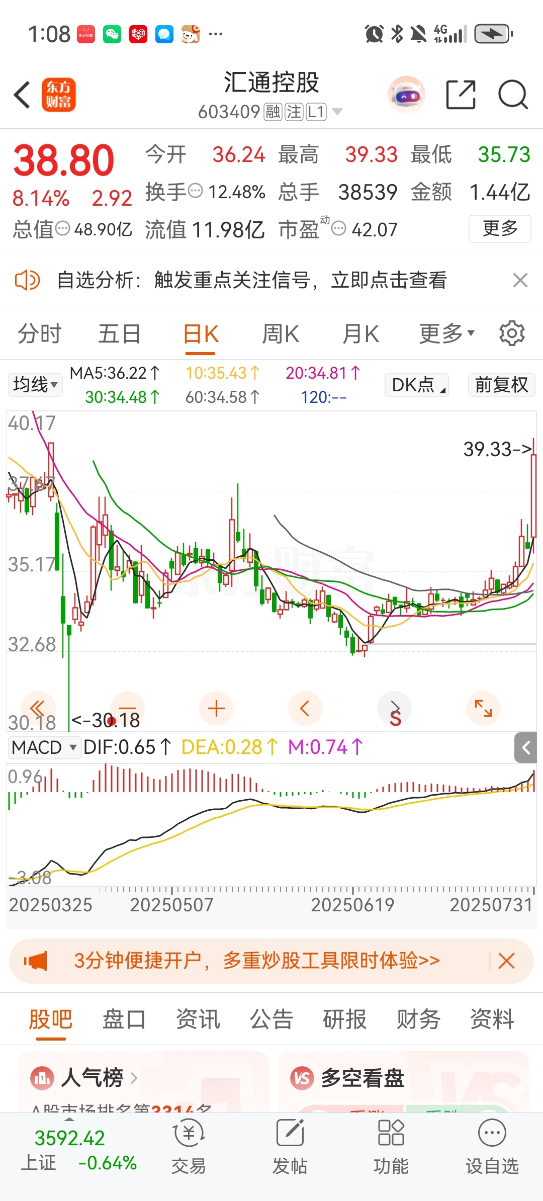The image size is (543, 1201).
Task: Open the 注 registration tag
Action: (294, 112)
